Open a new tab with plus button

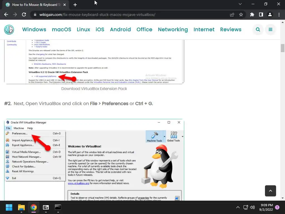(x=75, y=5)
